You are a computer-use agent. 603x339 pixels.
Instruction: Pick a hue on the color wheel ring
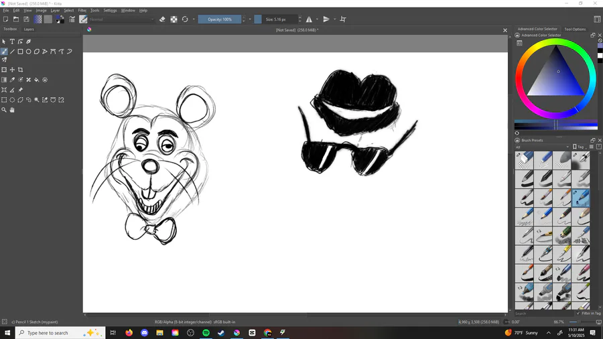[x=555, y=41]
